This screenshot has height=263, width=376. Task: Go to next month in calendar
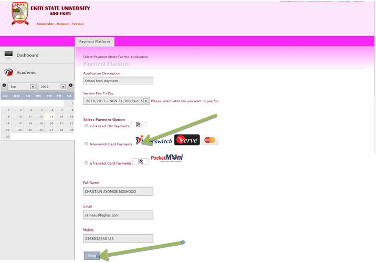pos(71,85)
